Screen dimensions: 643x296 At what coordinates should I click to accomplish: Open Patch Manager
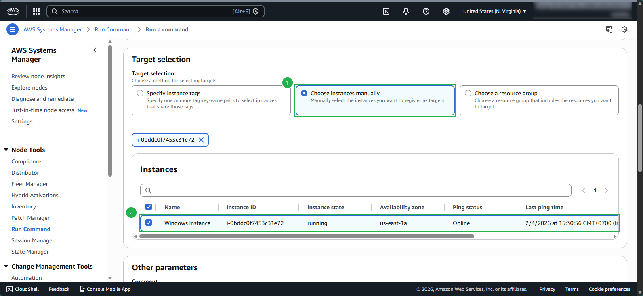30,218
